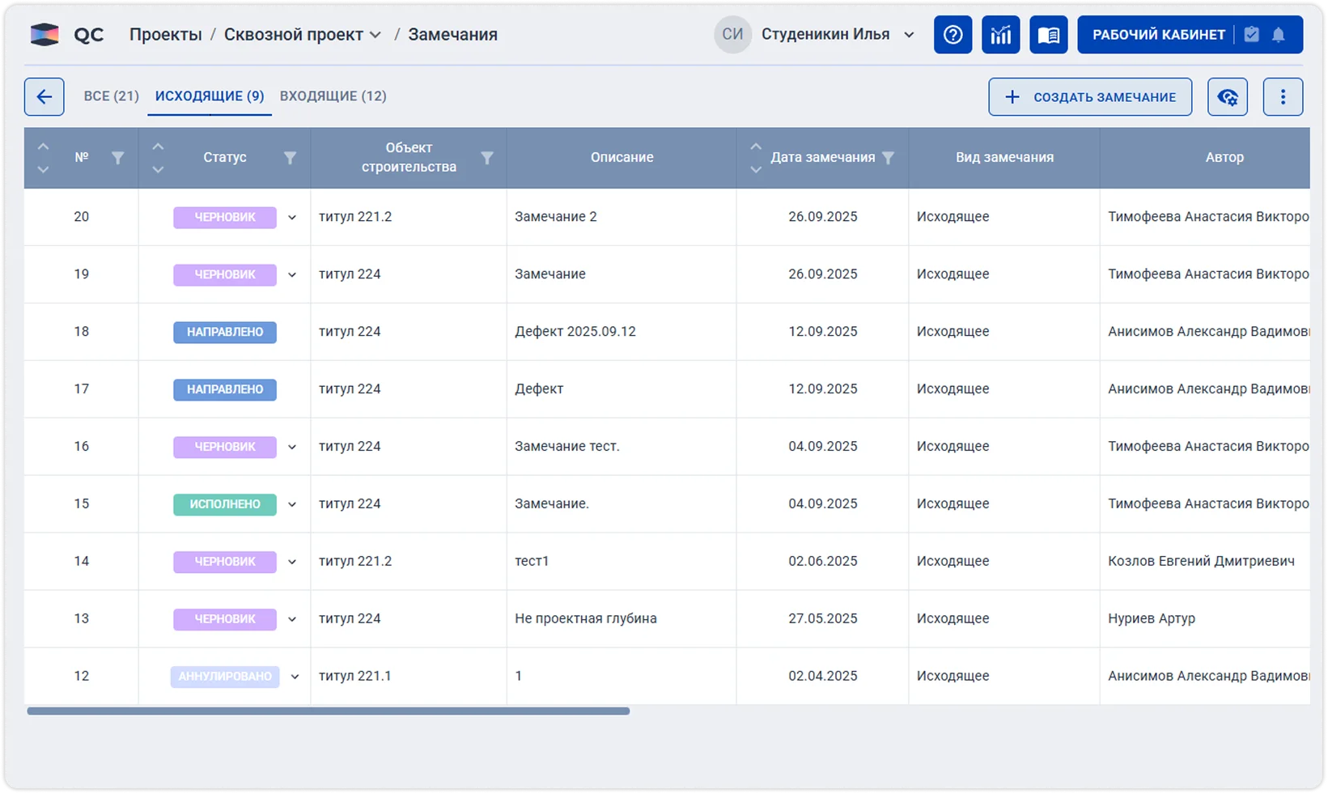Click the horizontal table scrollbar
The image size is (1328, 794).
coord(328,711)
